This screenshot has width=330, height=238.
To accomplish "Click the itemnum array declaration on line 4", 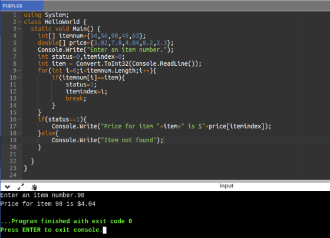I will click(91, 36).
